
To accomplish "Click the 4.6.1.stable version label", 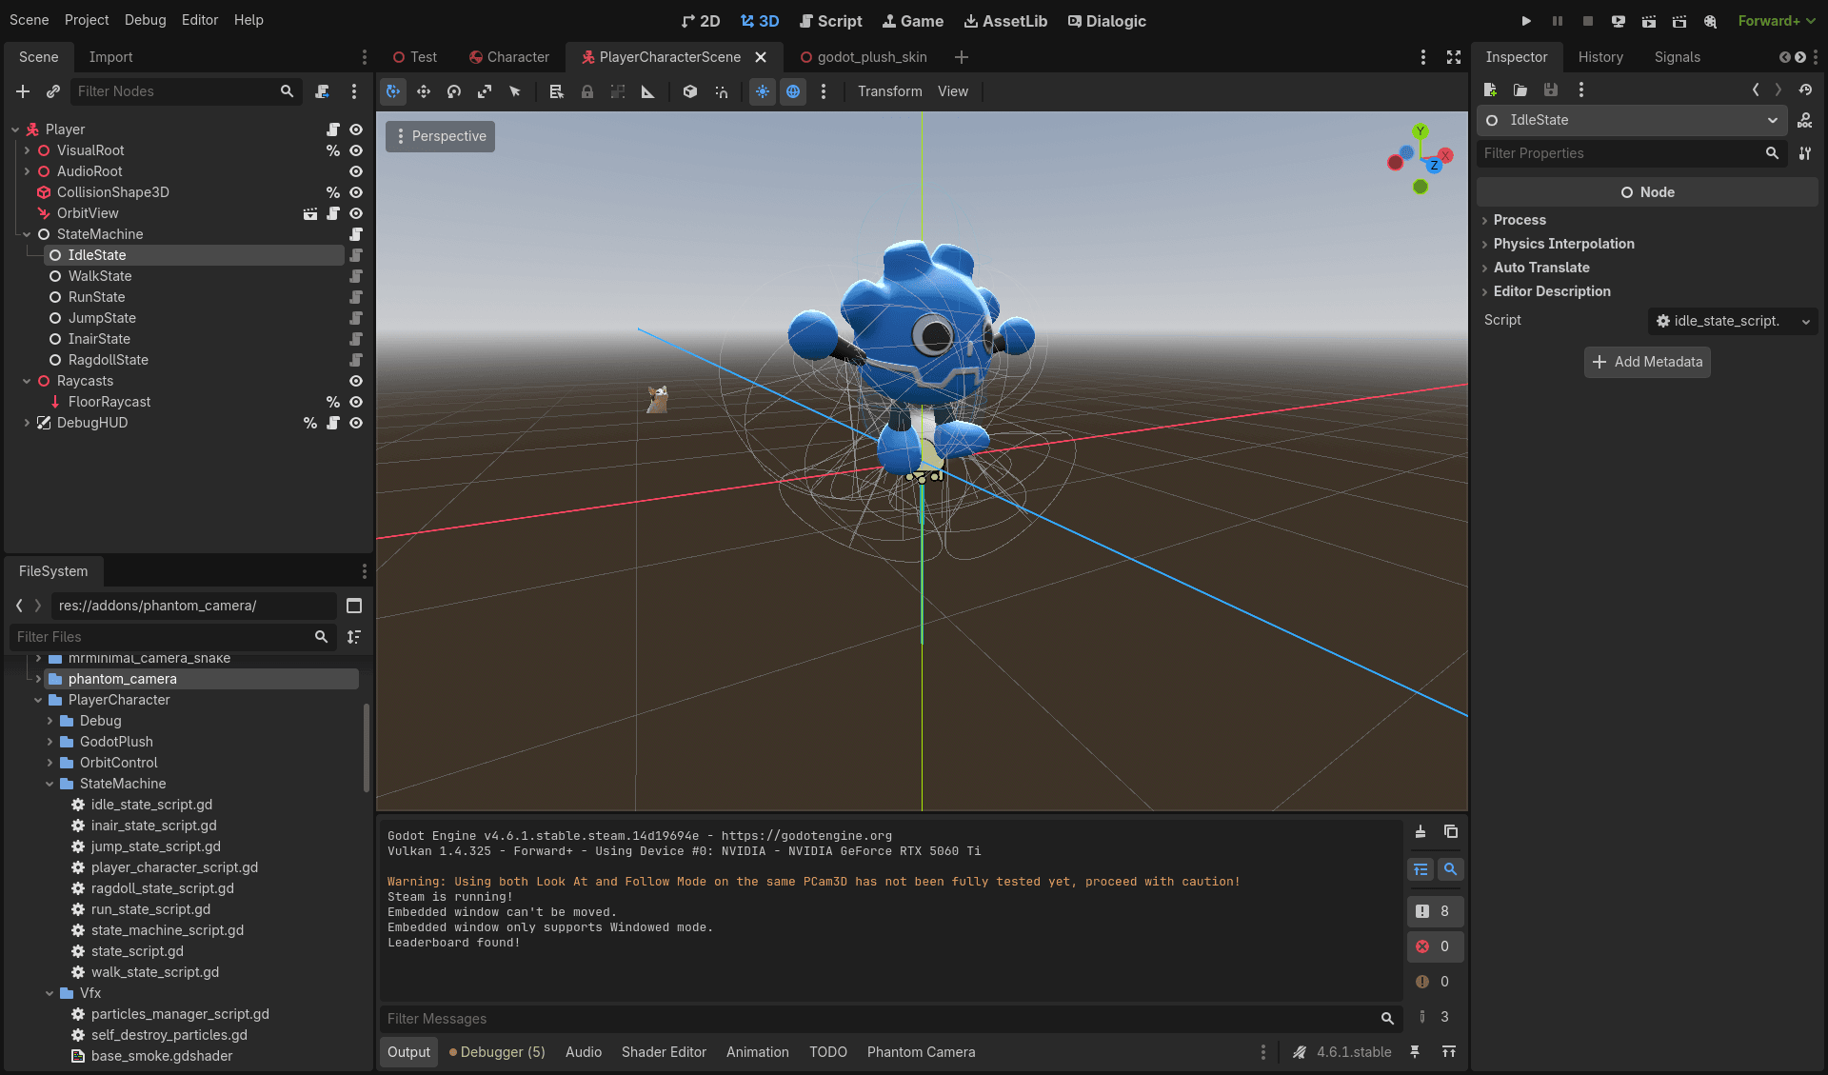I will pos(1354,1052).
